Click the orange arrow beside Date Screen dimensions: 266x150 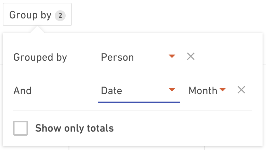click(x=172, y=89)
